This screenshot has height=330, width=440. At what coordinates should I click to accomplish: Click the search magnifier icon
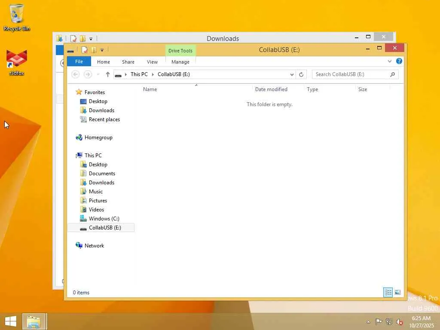(392, 74)
